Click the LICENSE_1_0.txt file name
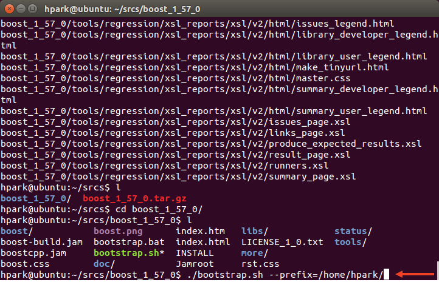This screenshot has width=439, height=282. click(282, 242)
